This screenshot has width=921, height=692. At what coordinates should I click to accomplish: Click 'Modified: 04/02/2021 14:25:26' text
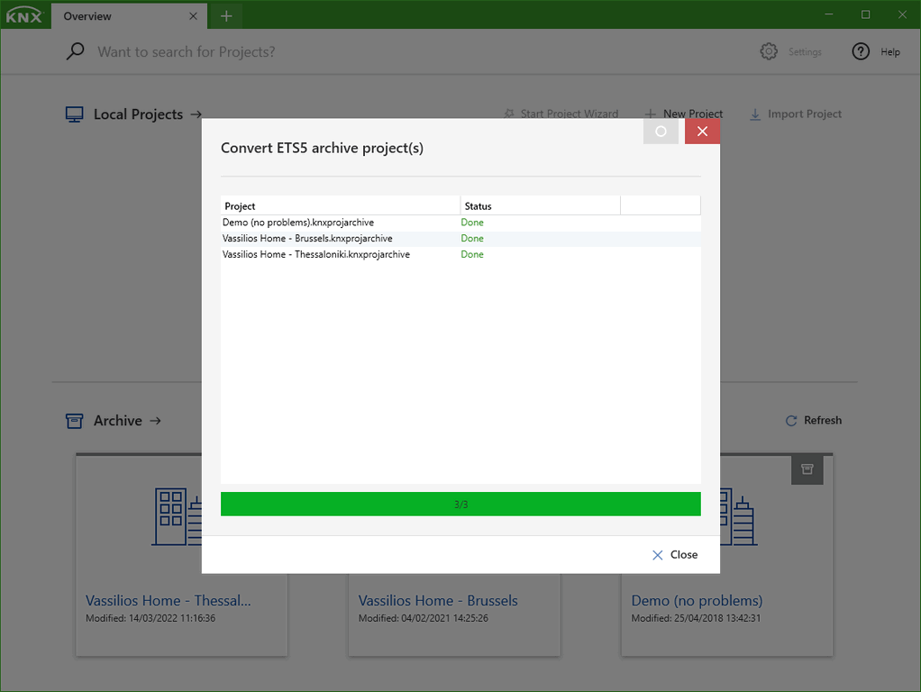point(423,618)
